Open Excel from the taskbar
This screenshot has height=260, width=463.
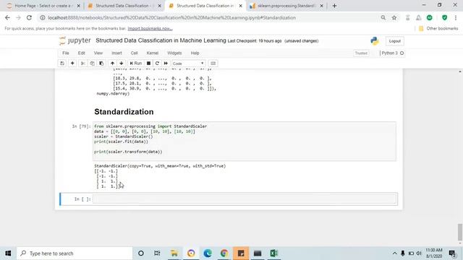(x=273, y=253)
